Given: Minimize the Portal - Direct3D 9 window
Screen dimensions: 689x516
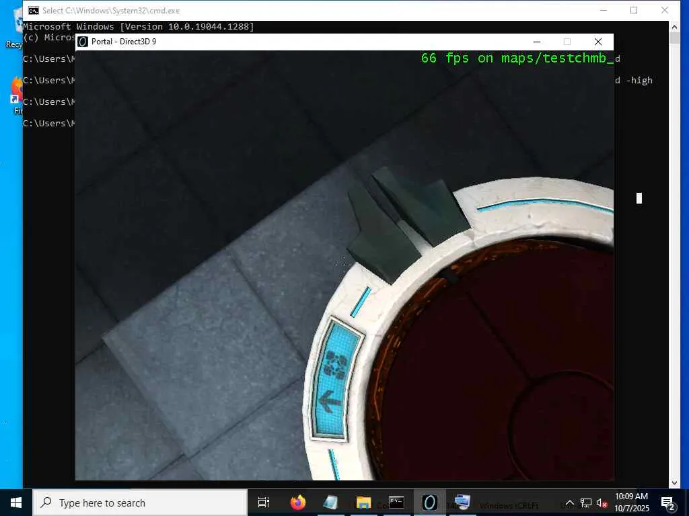Looking at the screenshot, I should tap(536, 42).
